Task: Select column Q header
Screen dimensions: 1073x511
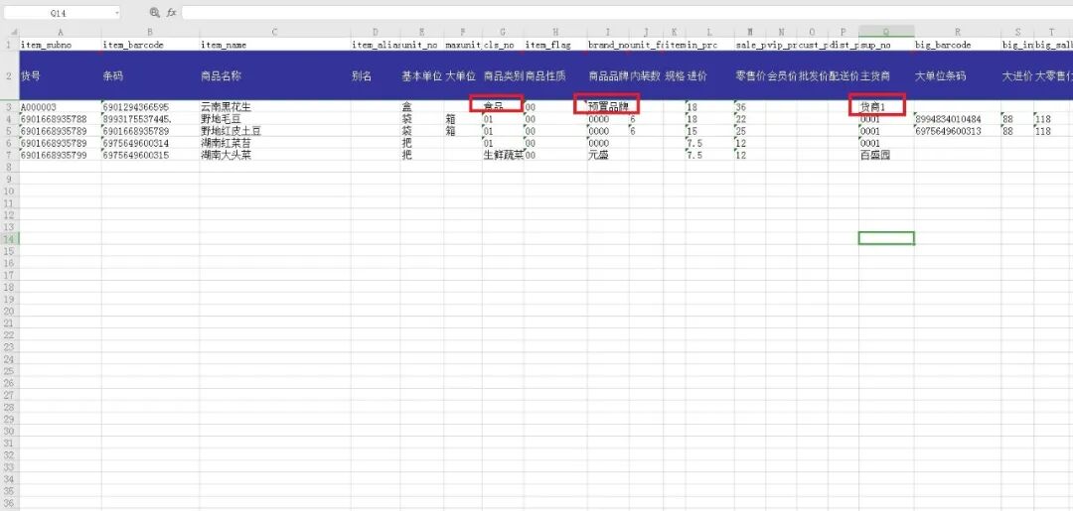Action: 885,33
